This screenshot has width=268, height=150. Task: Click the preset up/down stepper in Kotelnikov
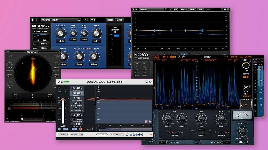(79, 20)
